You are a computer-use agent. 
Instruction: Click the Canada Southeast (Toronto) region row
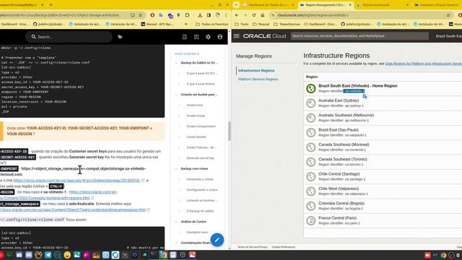[x=383, y=162]
